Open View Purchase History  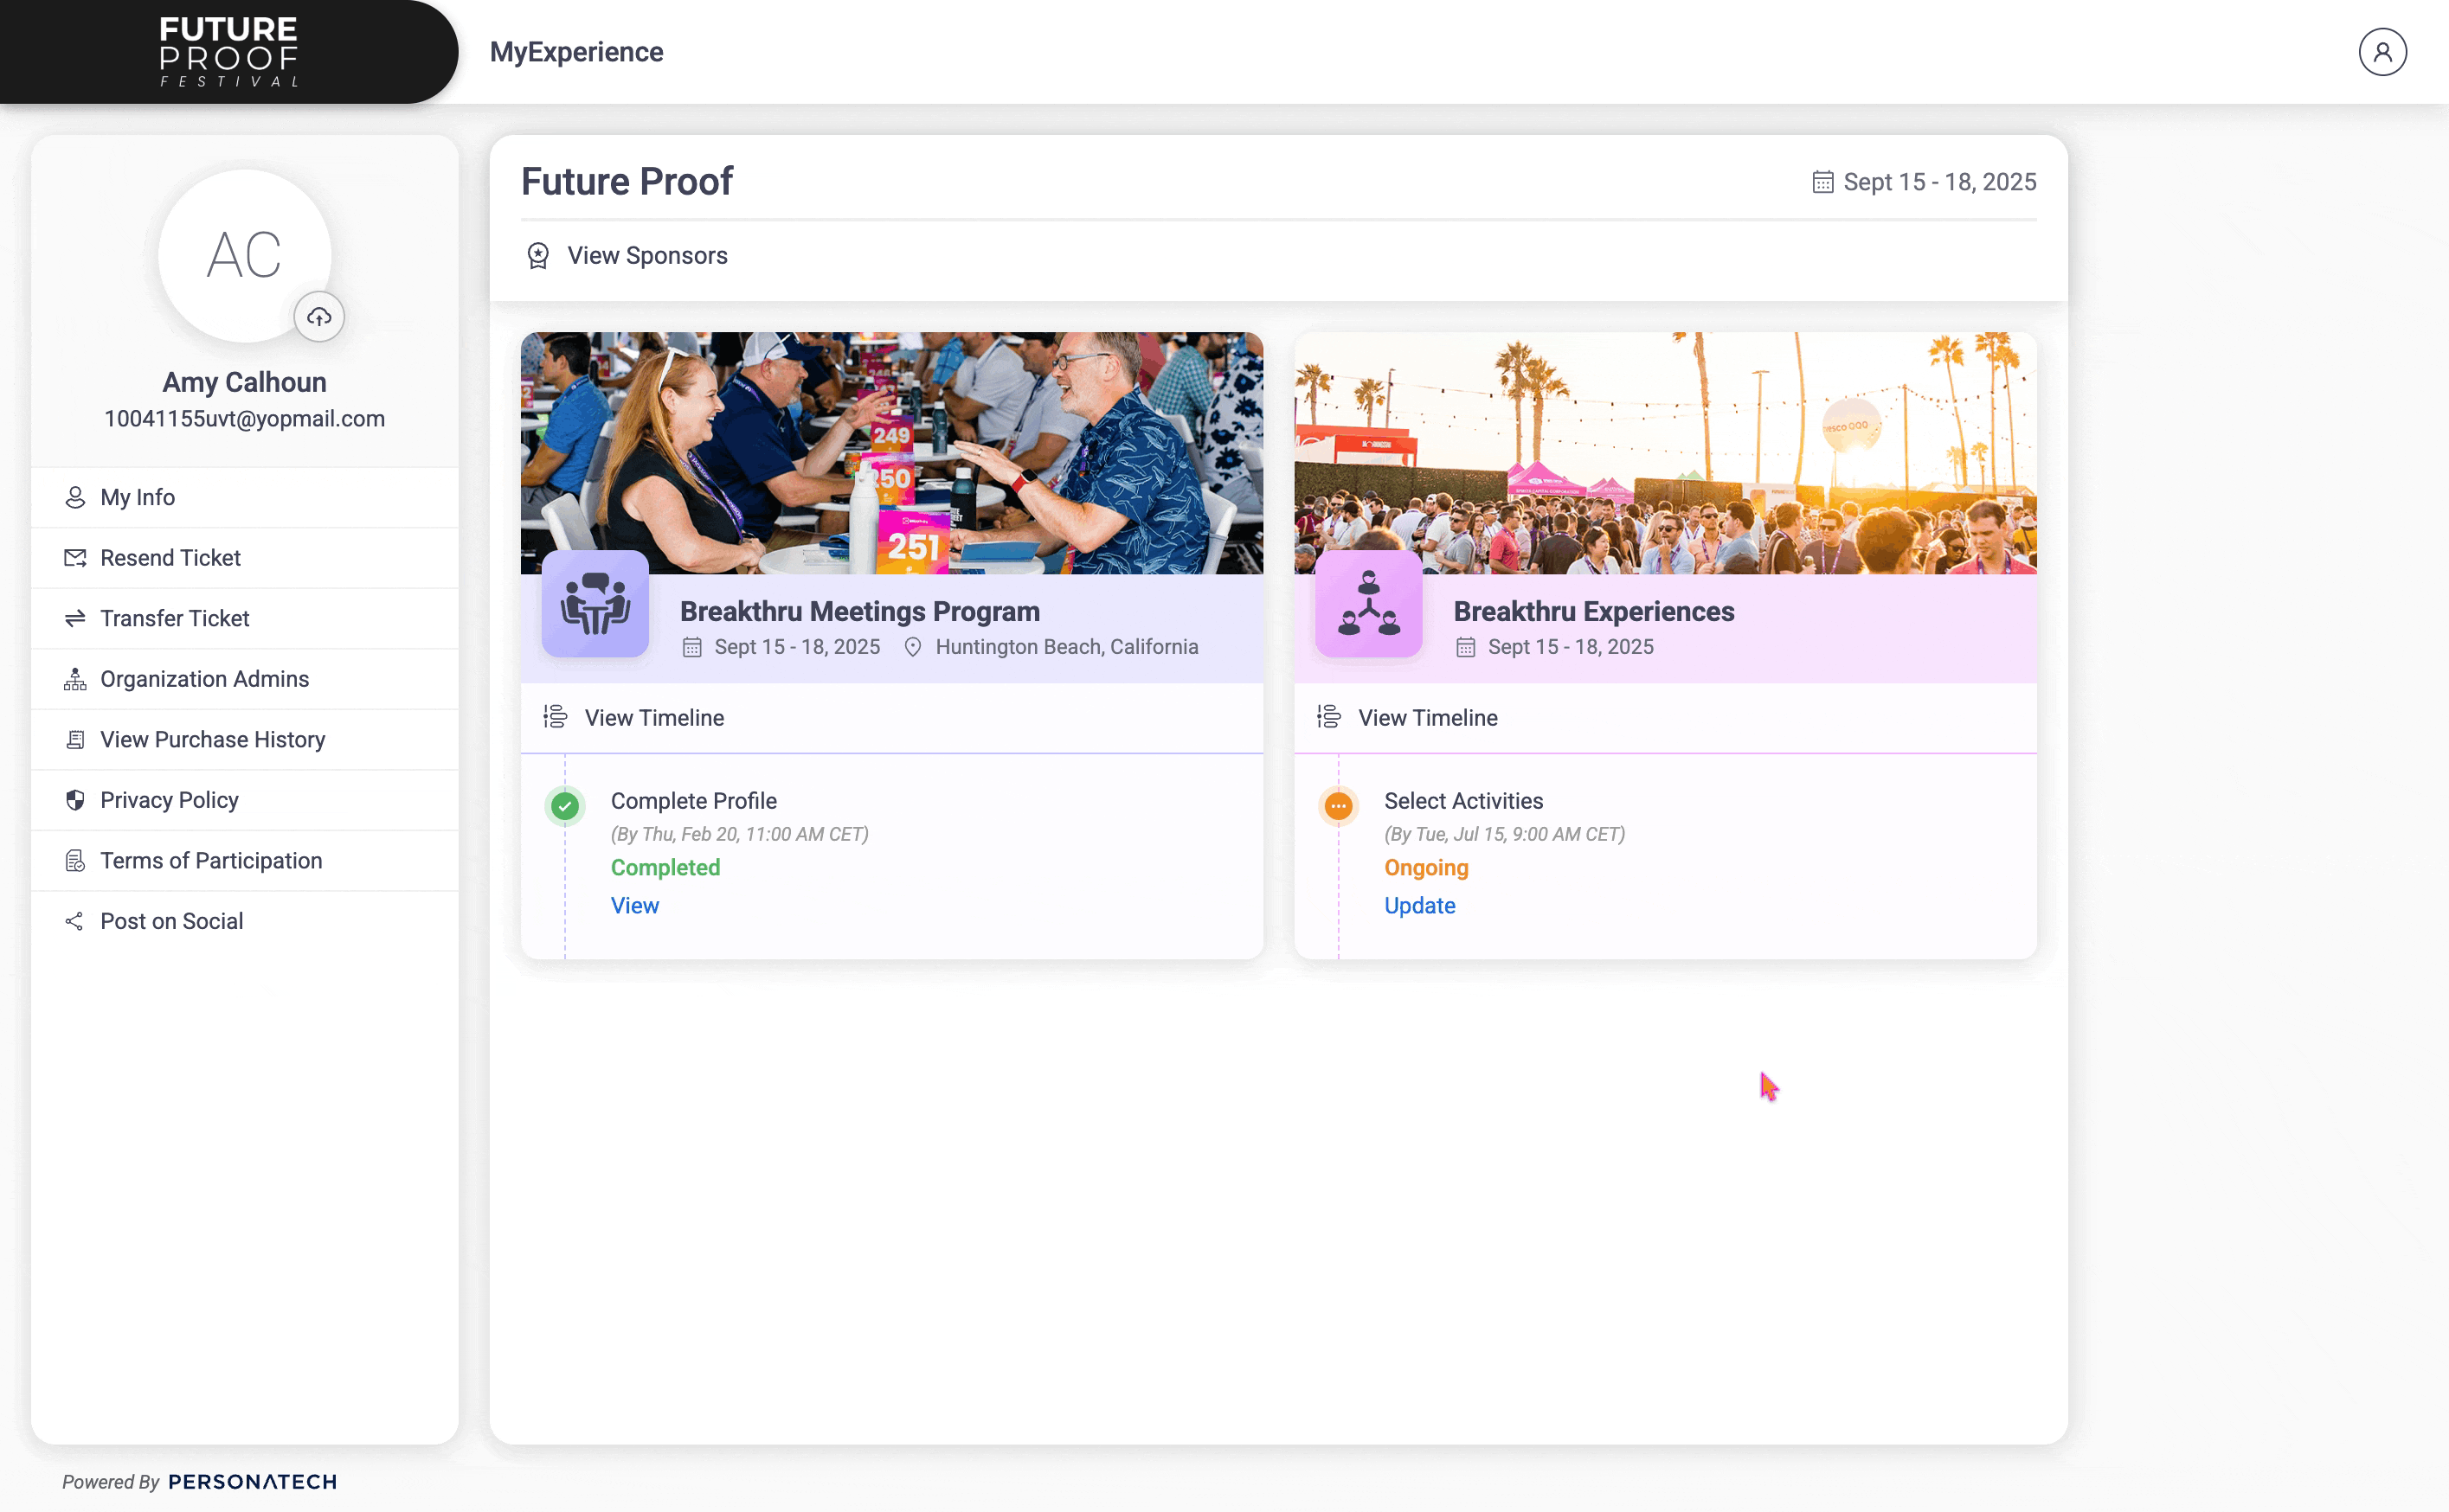212,739
